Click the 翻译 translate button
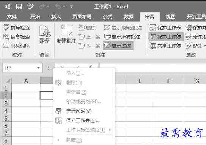Image resolution: width=206 pixels, height=145 pixels. pos(44,34)
